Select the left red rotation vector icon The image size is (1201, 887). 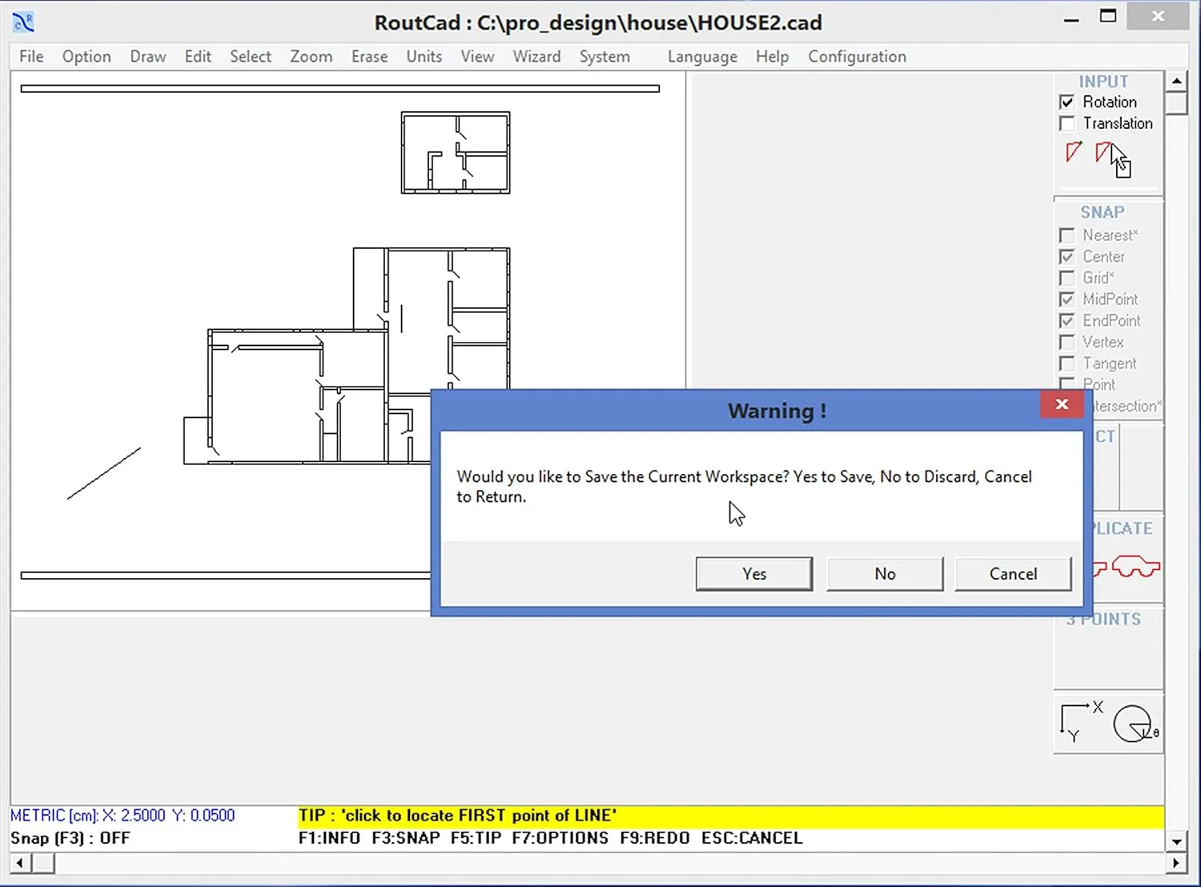pyautogui.click(x=1073, y=153)
